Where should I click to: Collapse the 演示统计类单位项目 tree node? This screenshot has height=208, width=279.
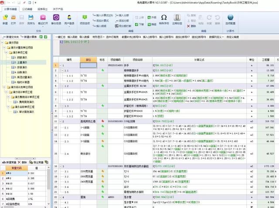click(4, 87)
